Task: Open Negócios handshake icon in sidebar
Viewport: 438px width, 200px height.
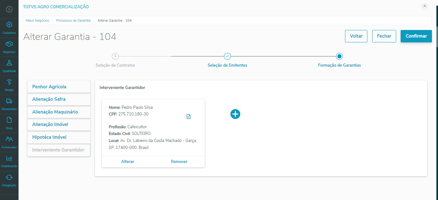Action: click(x=9, y=44)
